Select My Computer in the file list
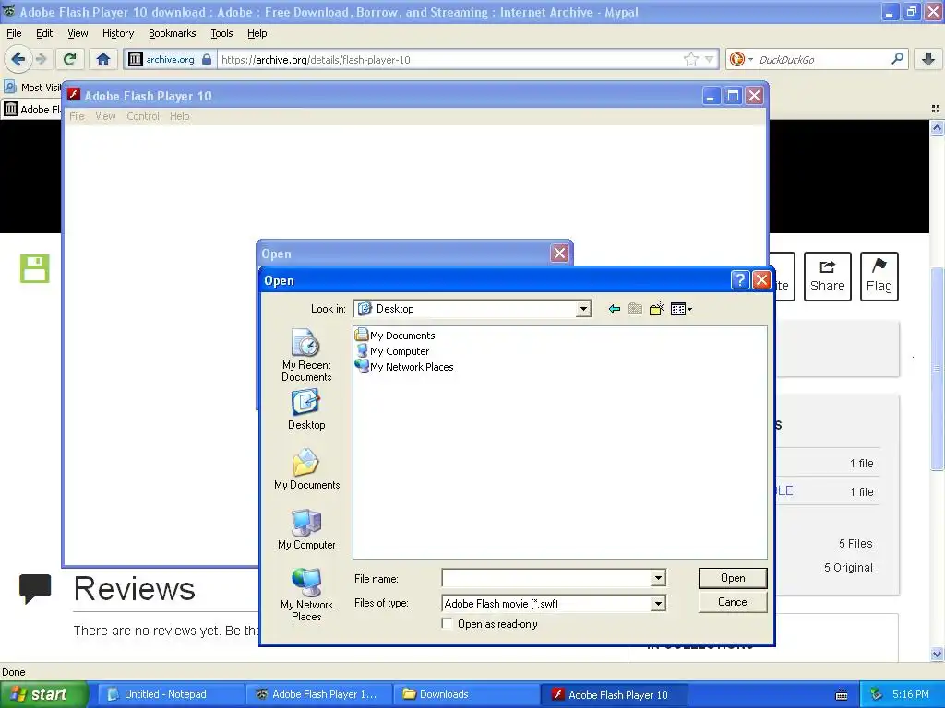 [x=392, y=351]
